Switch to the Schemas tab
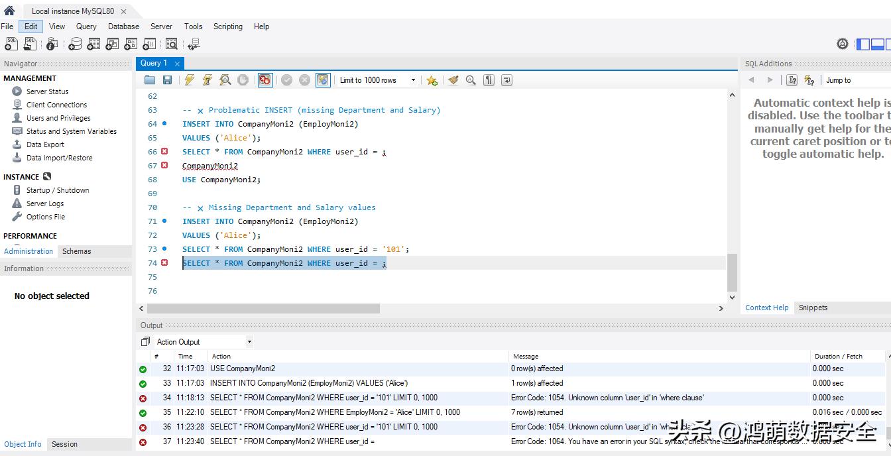The height and width of the screenshot is (456, 891). (x=77, y=251)
